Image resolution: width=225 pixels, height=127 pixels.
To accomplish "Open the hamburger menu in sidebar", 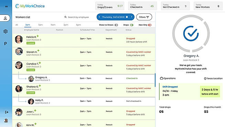I will (6, 7).
